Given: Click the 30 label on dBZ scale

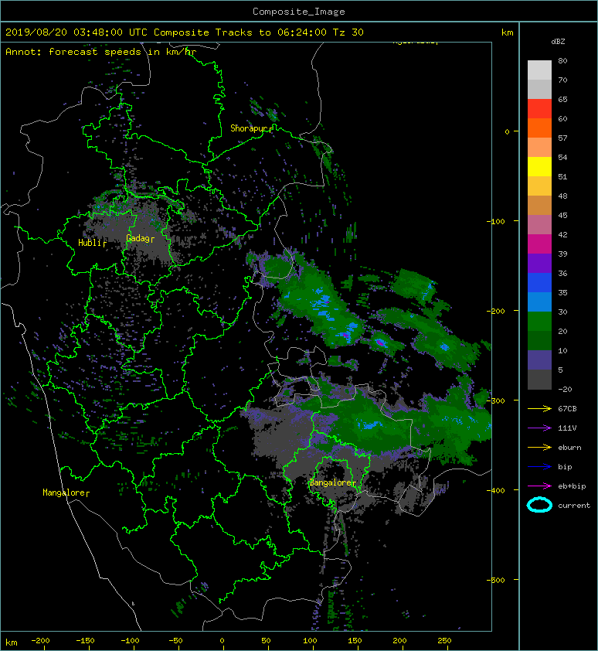Looking at the screenshot, I should pyautogui.click(x=562, y=312).
